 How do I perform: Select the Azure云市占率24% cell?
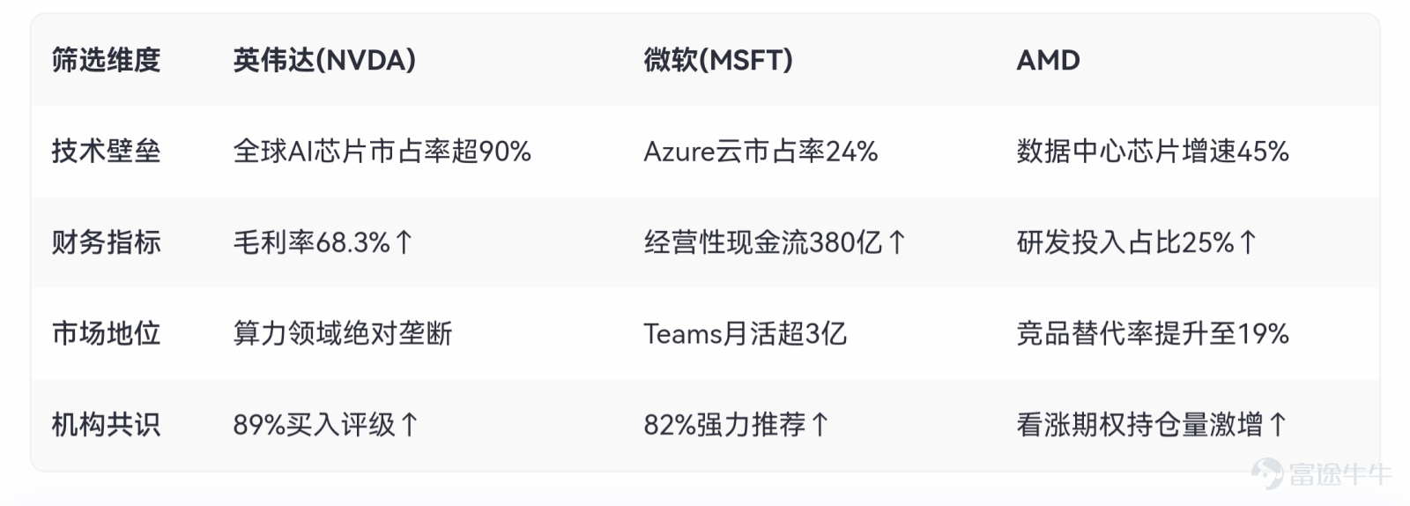761,152
